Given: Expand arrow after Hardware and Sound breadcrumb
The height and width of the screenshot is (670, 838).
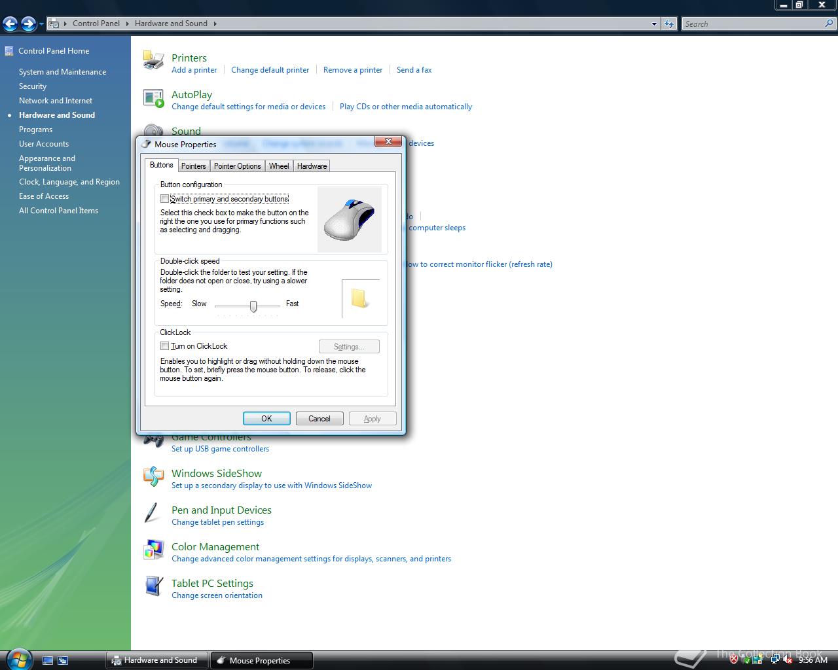Looking at the screenshot, I should (215, 24).
